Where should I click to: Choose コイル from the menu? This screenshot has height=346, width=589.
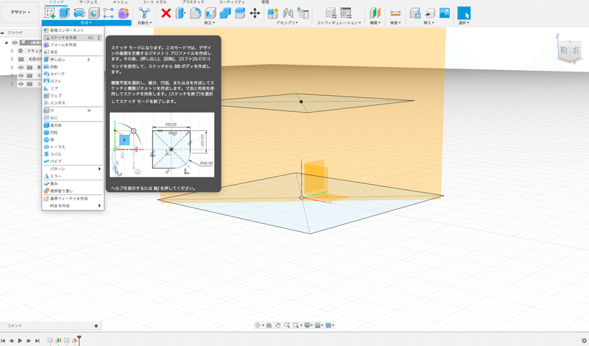click(73, 154)
